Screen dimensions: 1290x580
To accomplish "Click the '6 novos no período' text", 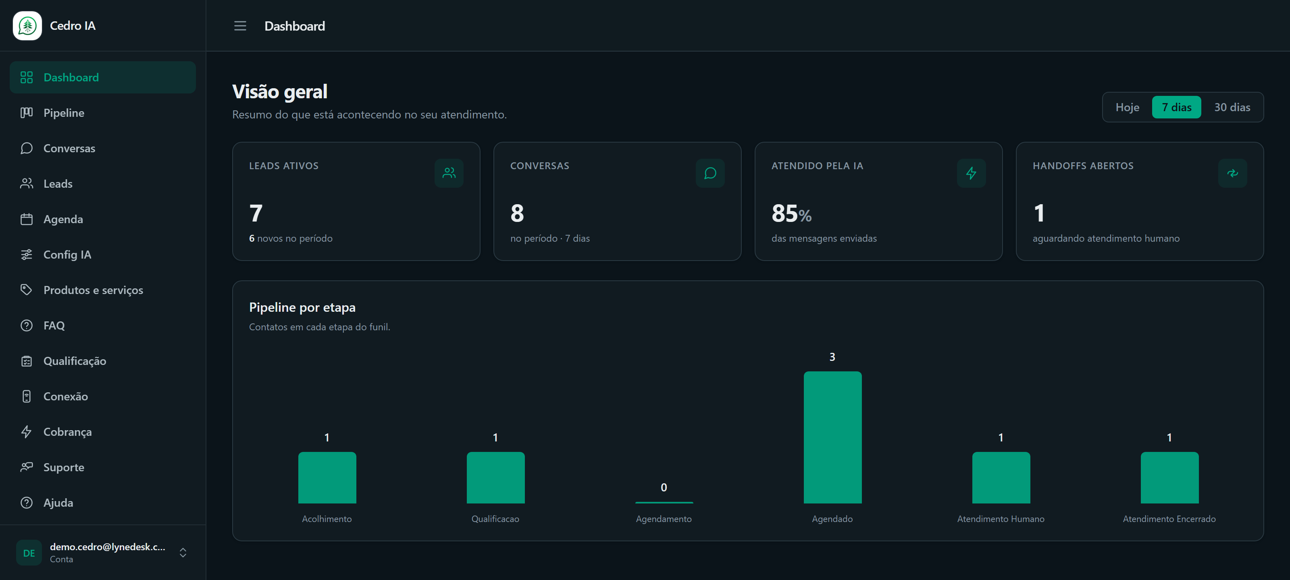I will [290, 238].
